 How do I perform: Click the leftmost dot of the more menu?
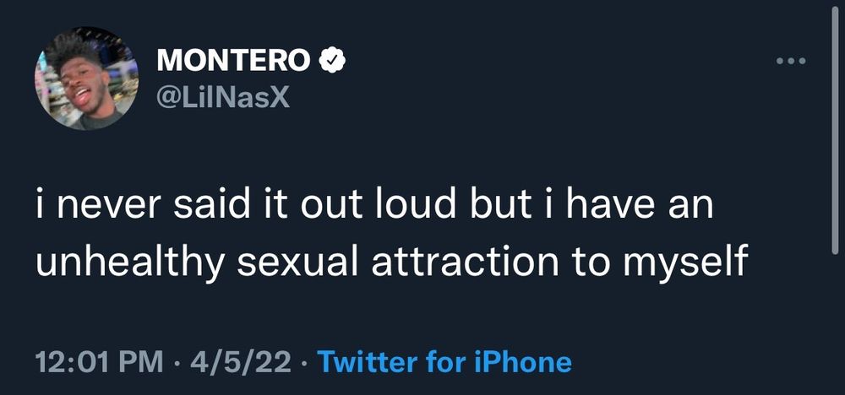click(781, 61)
